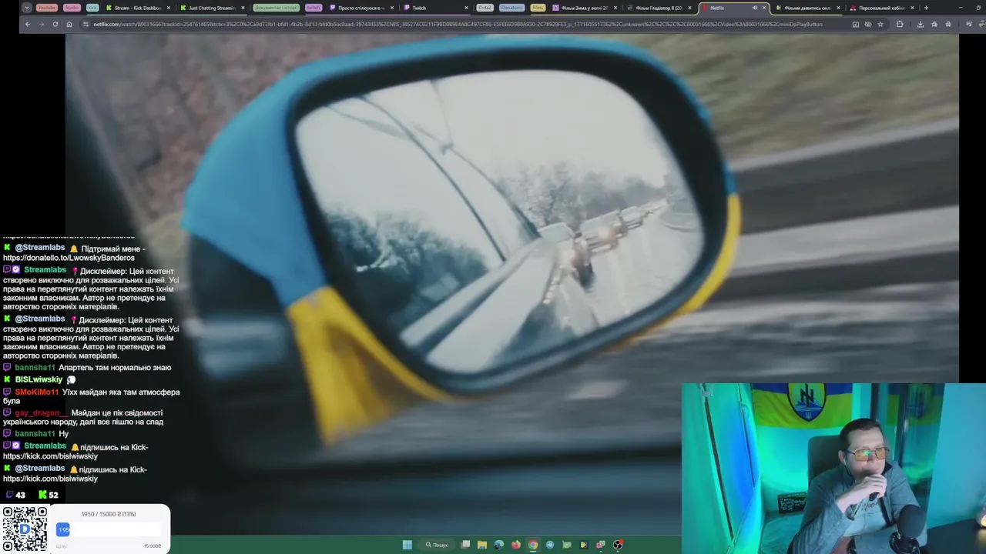Close the Netflix tab
The image size is (986, 554).
pos(764,8)
